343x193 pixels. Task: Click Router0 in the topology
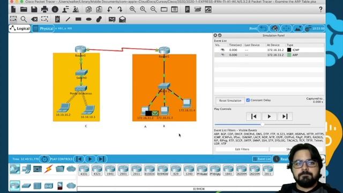(80, 49)
